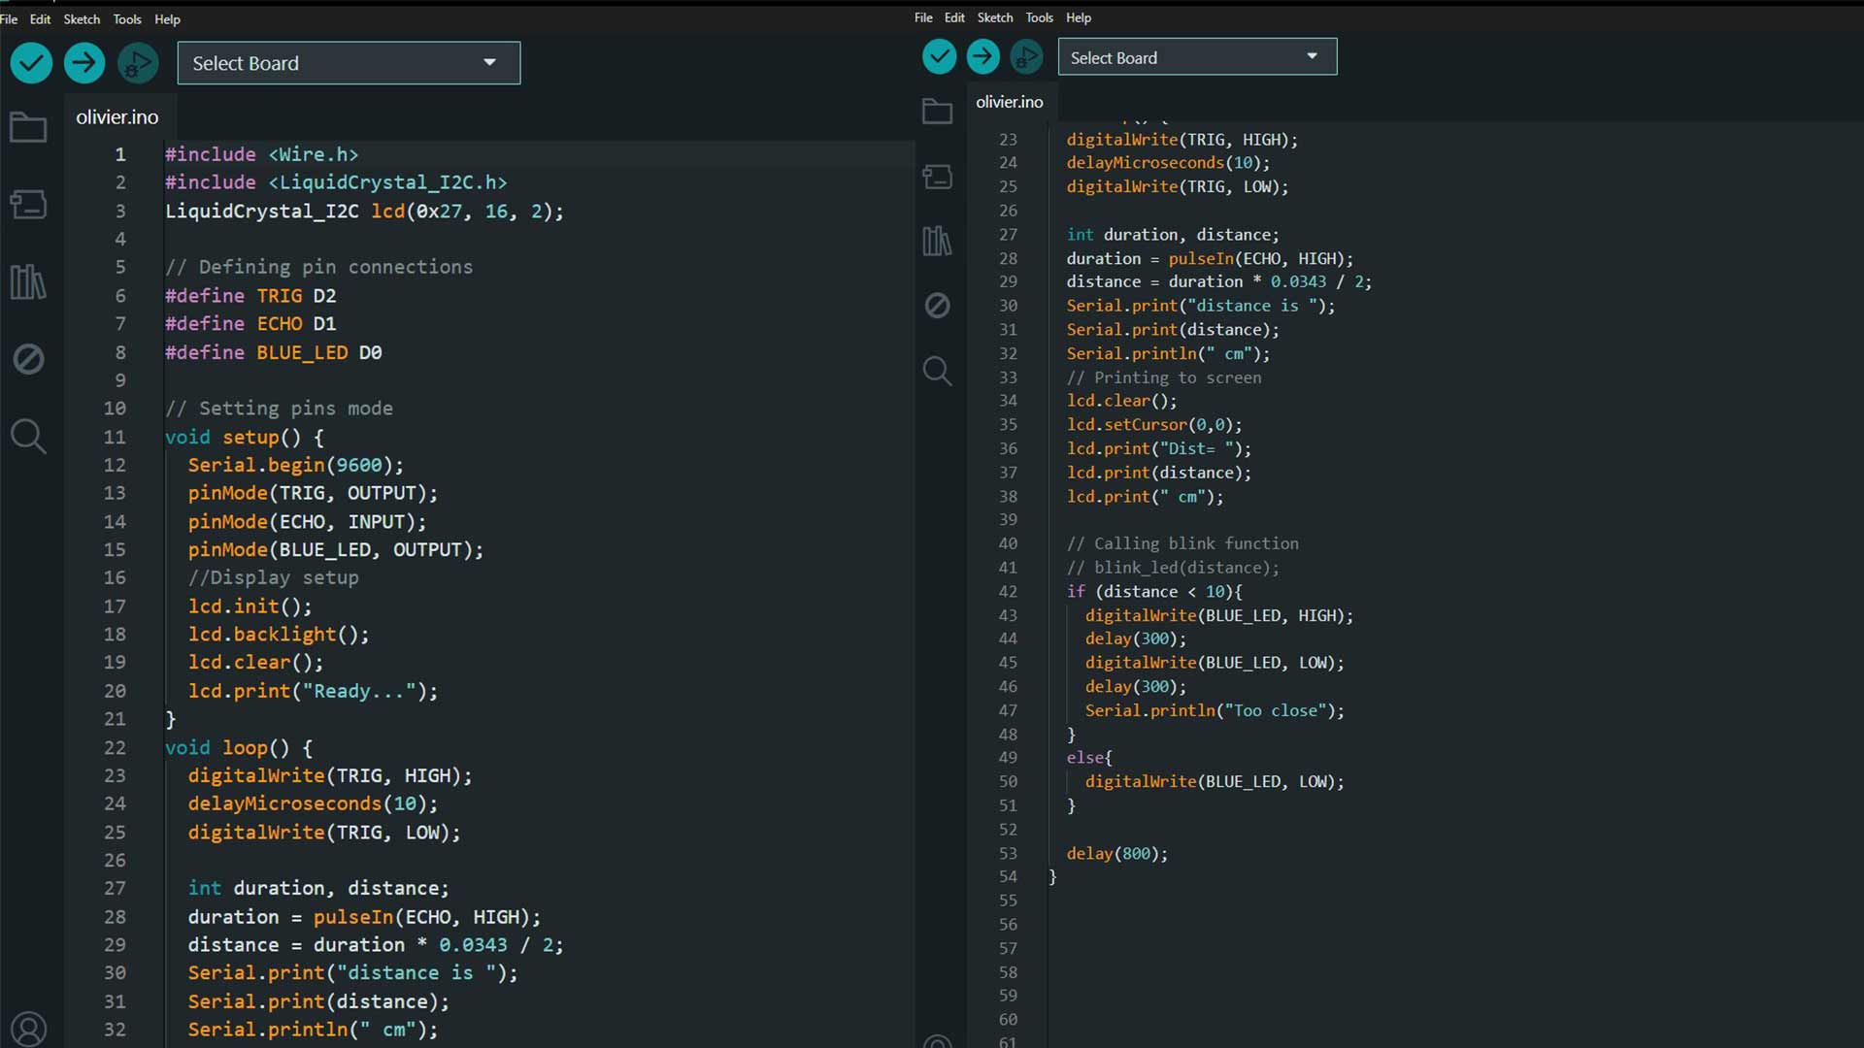The height and width of the screenshot is (1048, 1864).
Task: Click the Upload arrow icon in the right window
Action: coord(982,56)
